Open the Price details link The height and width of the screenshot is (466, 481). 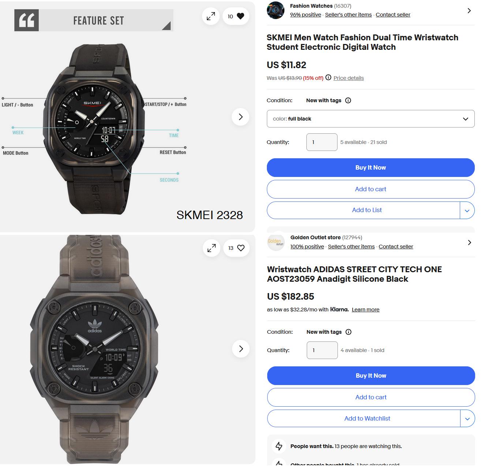tap(348, 78)
